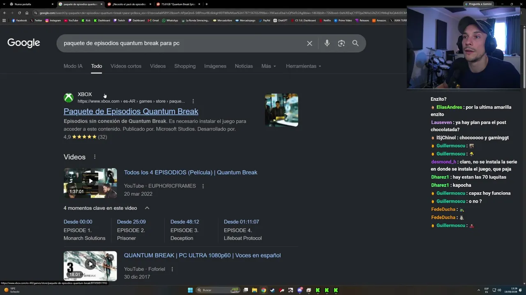Open the YouTube bookmark

point(71,20)
